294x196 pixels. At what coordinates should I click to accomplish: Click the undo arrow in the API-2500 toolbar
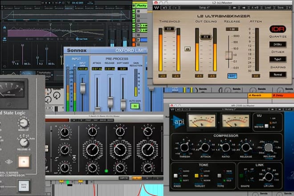pos(179,109)
